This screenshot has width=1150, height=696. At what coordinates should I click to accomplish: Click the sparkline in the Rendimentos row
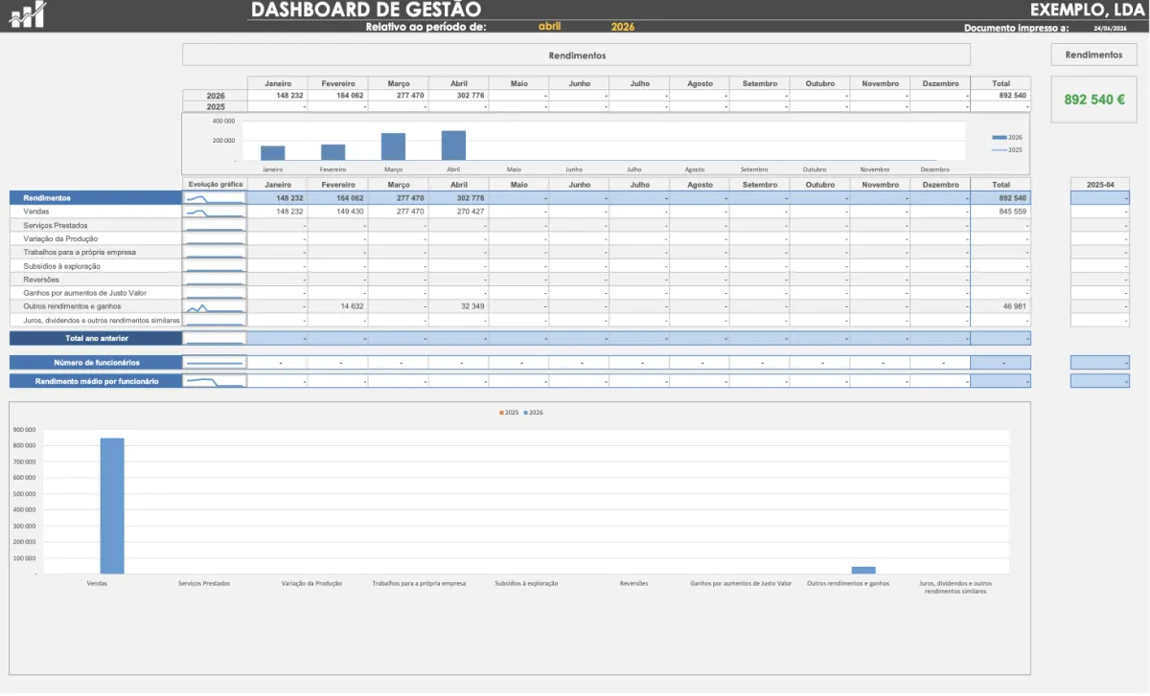[215, 198]
